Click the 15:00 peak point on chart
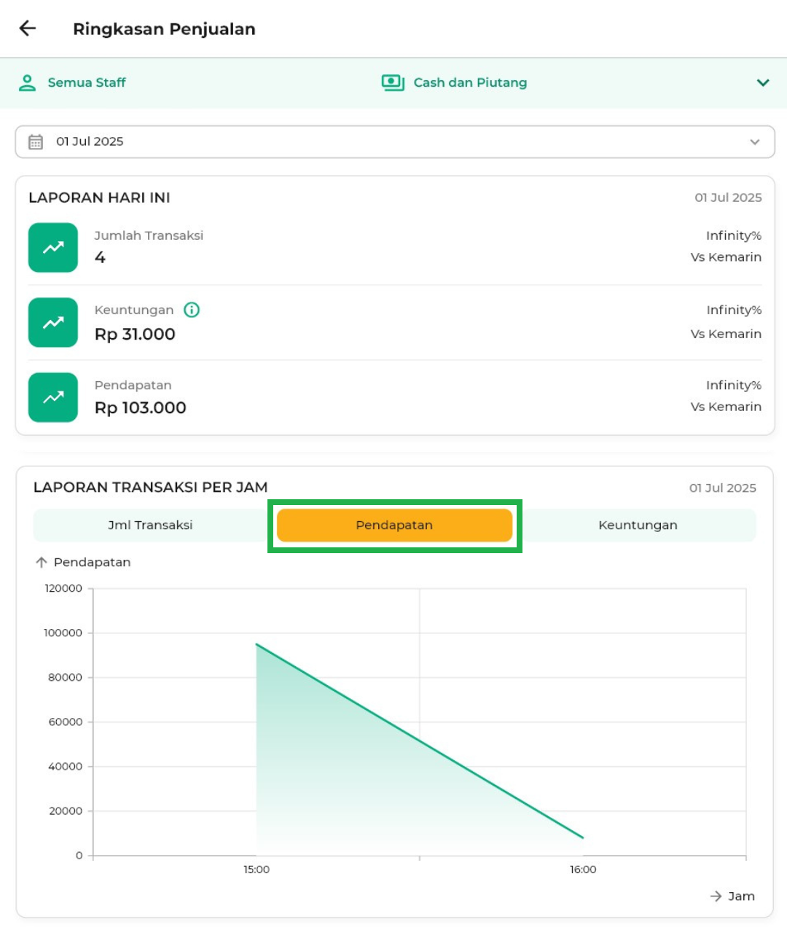Screen dimensions: 787x938 257,644
